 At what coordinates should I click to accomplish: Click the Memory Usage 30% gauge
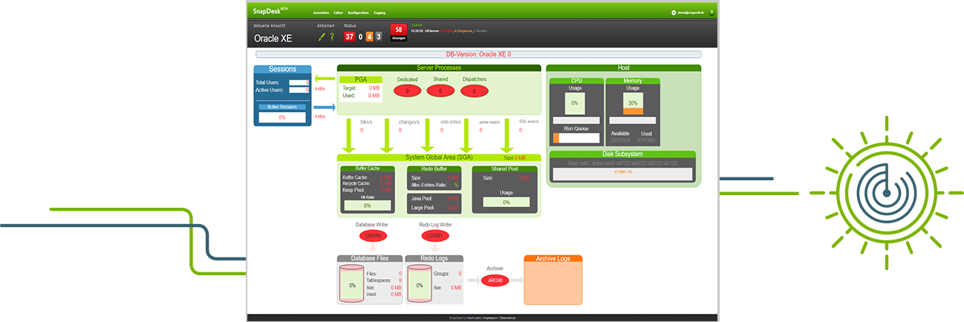(x=633, y=103)
